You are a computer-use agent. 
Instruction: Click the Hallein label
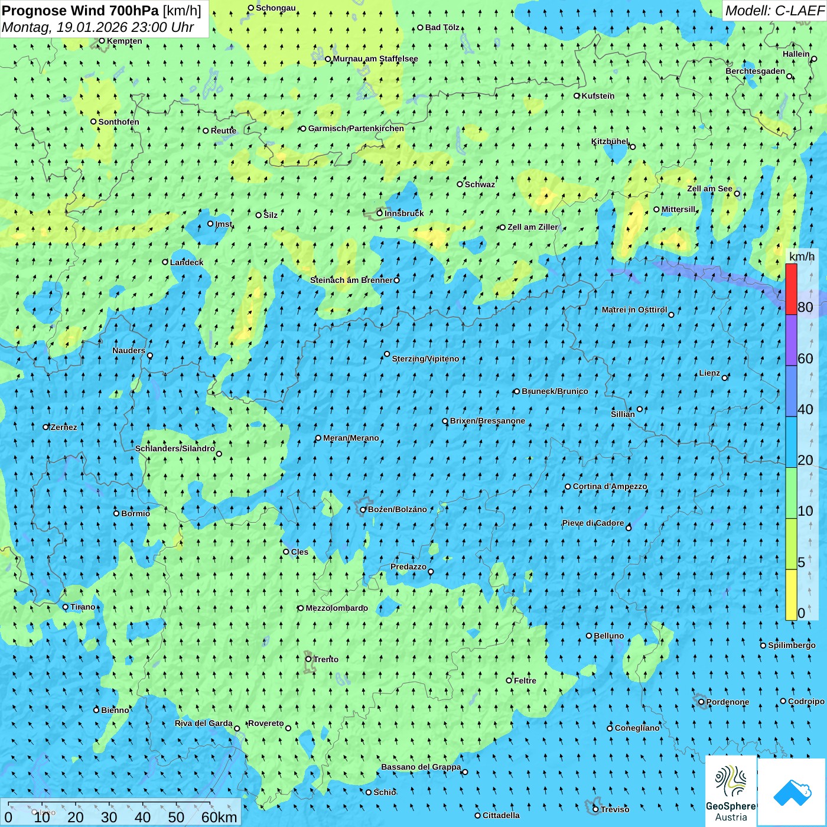click(x=796, y=54)
